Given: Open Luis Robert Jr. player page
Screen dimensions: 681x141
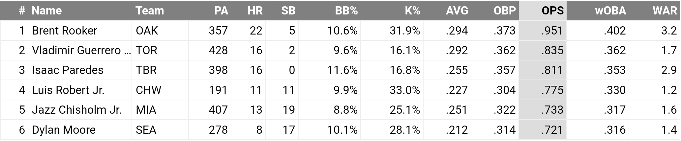Looking at the screenshot, I should (68, 90).
